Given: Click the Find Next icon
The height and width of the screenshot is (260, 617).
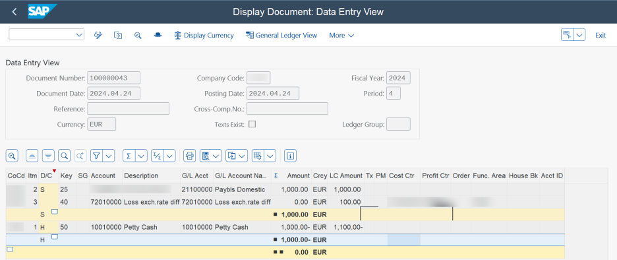Looking at the screenshot, I should point(80,156).
